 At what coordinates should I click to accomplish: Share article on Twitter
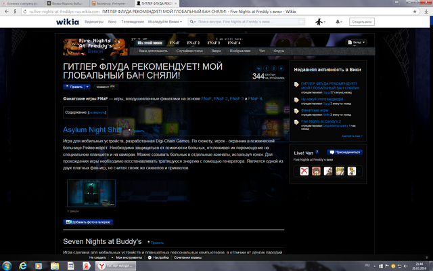pyautogui.click(x=281, y=68)
